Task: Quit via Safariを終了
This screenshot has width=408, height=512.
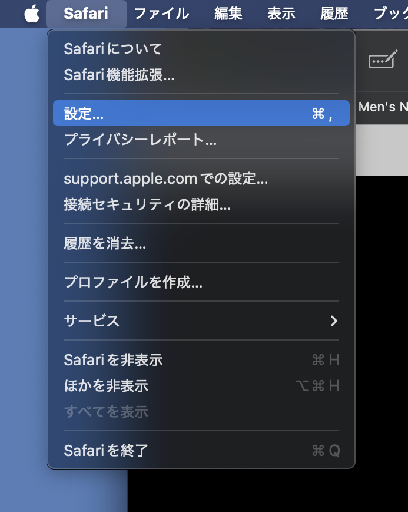Action: [x=201, y=451]
